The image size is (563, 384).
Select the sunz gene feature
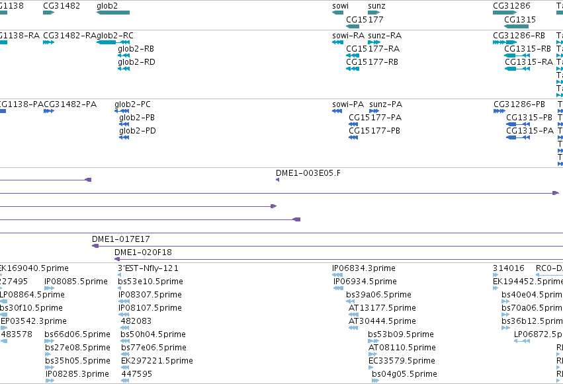tap(374, 13)
